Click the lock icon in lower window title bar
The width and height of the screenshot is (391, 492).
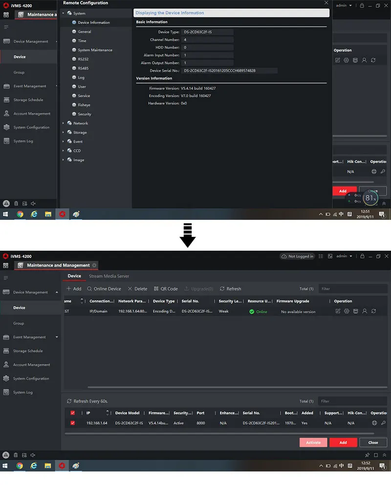coord(363,257)
